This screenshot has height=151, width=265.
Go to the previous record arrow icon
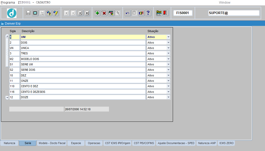[x=73, y=13]
